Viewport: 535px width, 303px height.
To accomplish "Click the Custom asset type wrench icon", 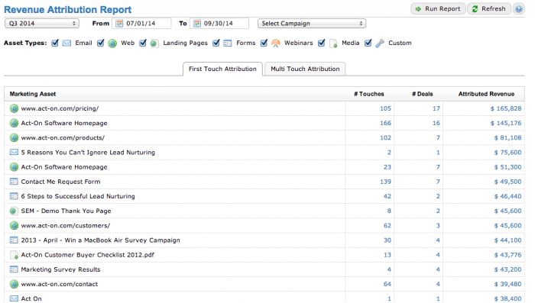I will click(379, 44).
